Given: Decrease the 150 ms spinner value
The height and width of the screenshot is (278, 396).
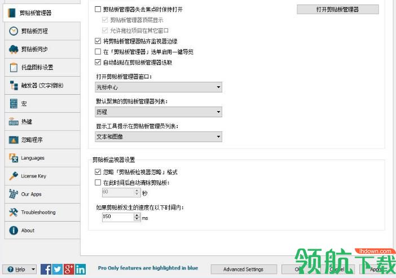Looking at the screenshot, I should 137,219.
